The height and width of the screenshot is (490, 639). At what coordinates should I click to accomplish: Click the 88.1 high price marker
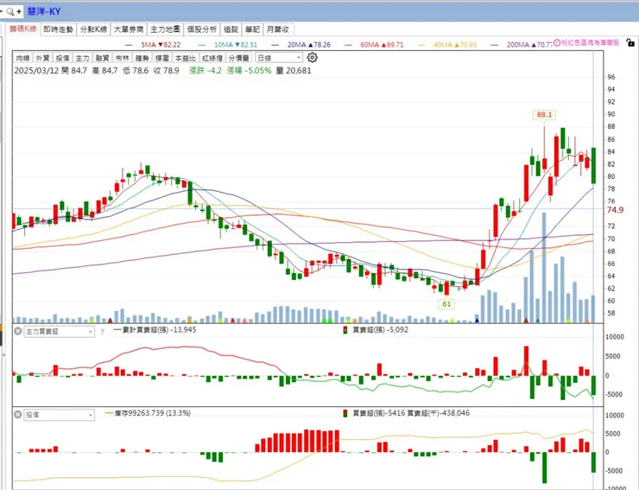click(545, 115)
